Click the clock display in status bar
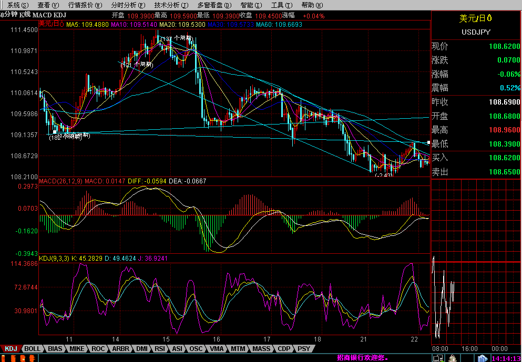This screenshot has width=522, height=362. click(x=506, y=358)
